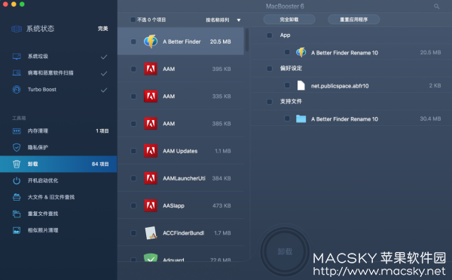Open 内存清理 memory clean icon
The image size is (452, 280).
[17, 131]
